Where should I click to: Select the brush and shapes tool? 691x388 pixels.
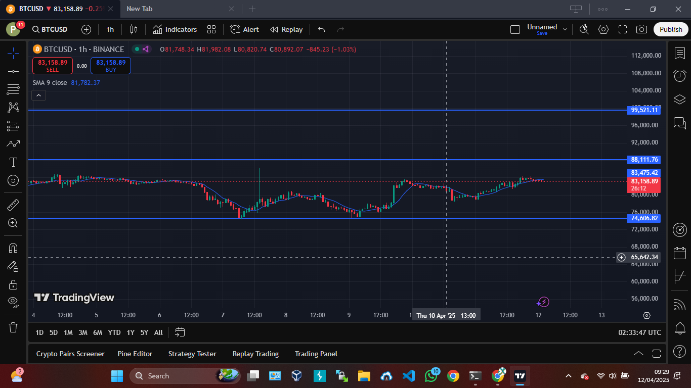pyautogui.click(x=13, y=144)
